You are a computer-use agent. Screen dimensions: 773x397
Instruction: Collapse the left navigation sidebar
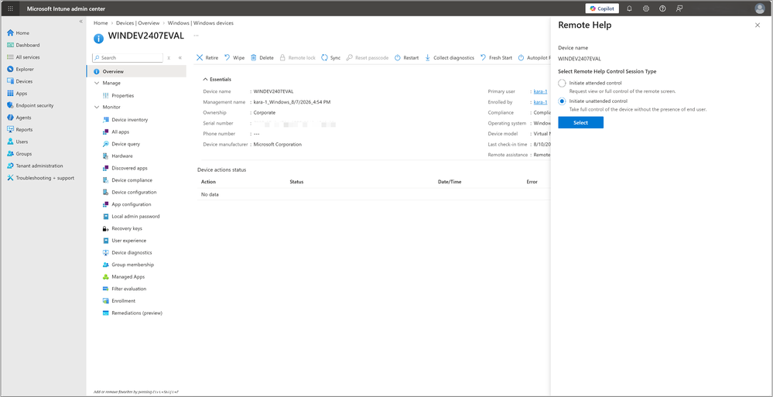coord(81,22)
